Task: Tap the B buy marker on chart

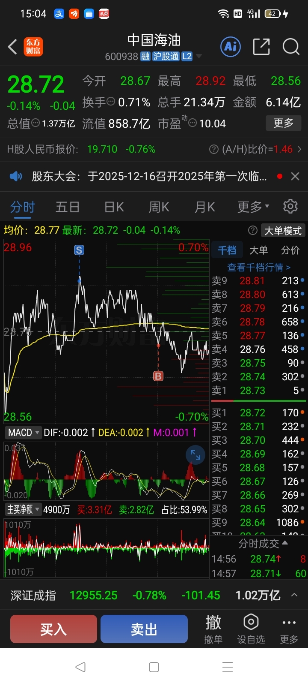Action: point(158,376)
